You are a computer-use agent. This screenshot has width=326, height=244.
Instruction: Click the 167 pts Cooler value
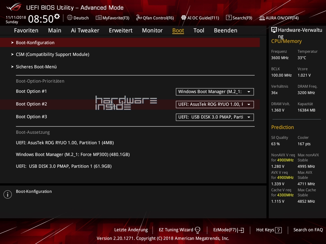click(304, 144)
